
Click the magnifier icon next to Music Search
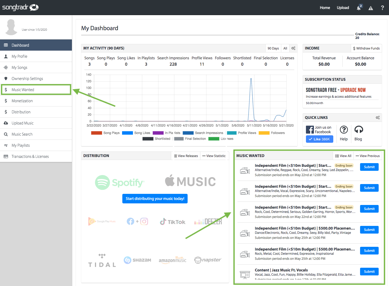pyautogui.click(x=6, y=134)
